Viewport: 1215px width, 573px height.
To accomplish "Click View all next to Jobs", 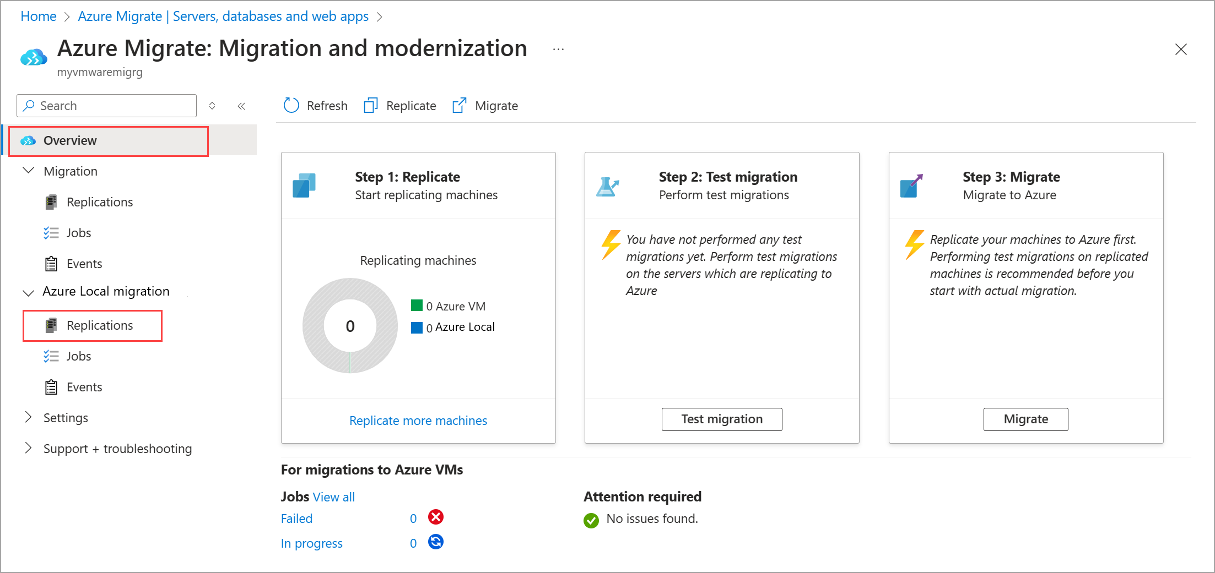I will (333, 496).
